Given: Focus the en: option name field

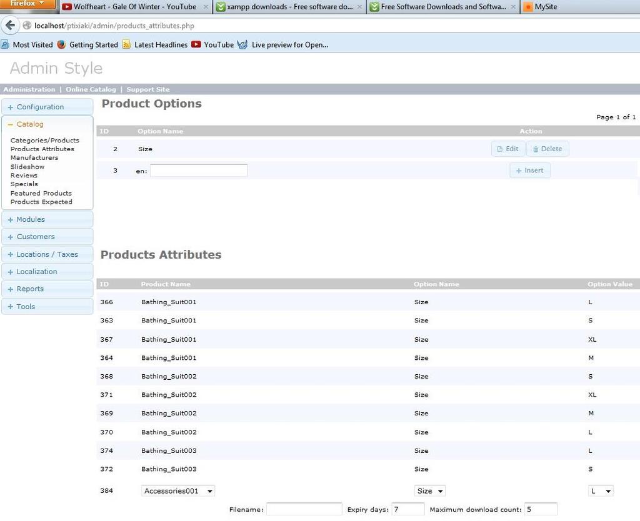Looking at the screenshot, I should point(199,171).
